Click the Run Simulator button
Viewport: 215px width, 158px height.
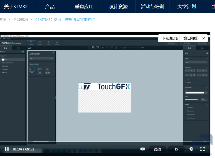coord(171,43)
